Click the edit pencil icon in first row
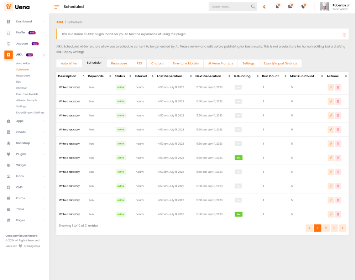 (x=331, y=87)
